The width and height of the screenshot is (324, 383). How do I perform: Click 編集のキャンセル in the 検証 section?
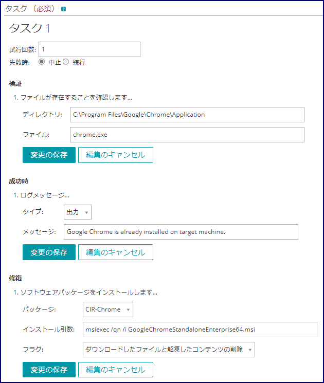[116, 155]
